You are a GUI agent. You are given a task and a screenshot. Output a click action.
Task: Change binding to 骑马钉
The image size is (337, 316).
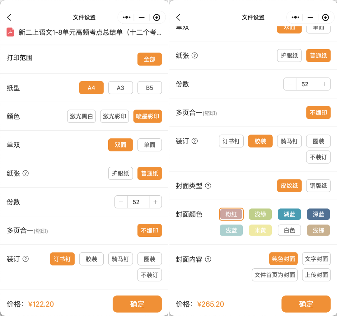[120, 259]
